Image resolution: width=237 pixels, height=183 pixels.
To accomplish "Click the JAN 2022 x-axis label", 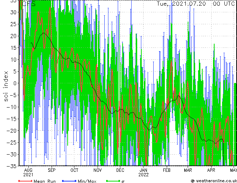I will point(144,173).
